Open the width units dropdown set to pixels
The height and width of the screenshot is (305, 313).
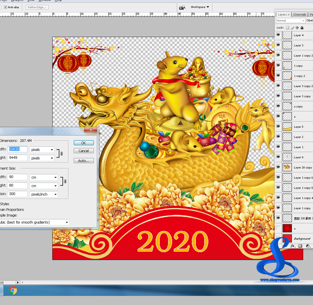[x=41, y=149]
